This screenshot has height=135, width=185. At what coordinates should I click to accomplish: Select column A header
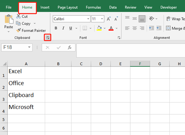[x=26, y=64]
